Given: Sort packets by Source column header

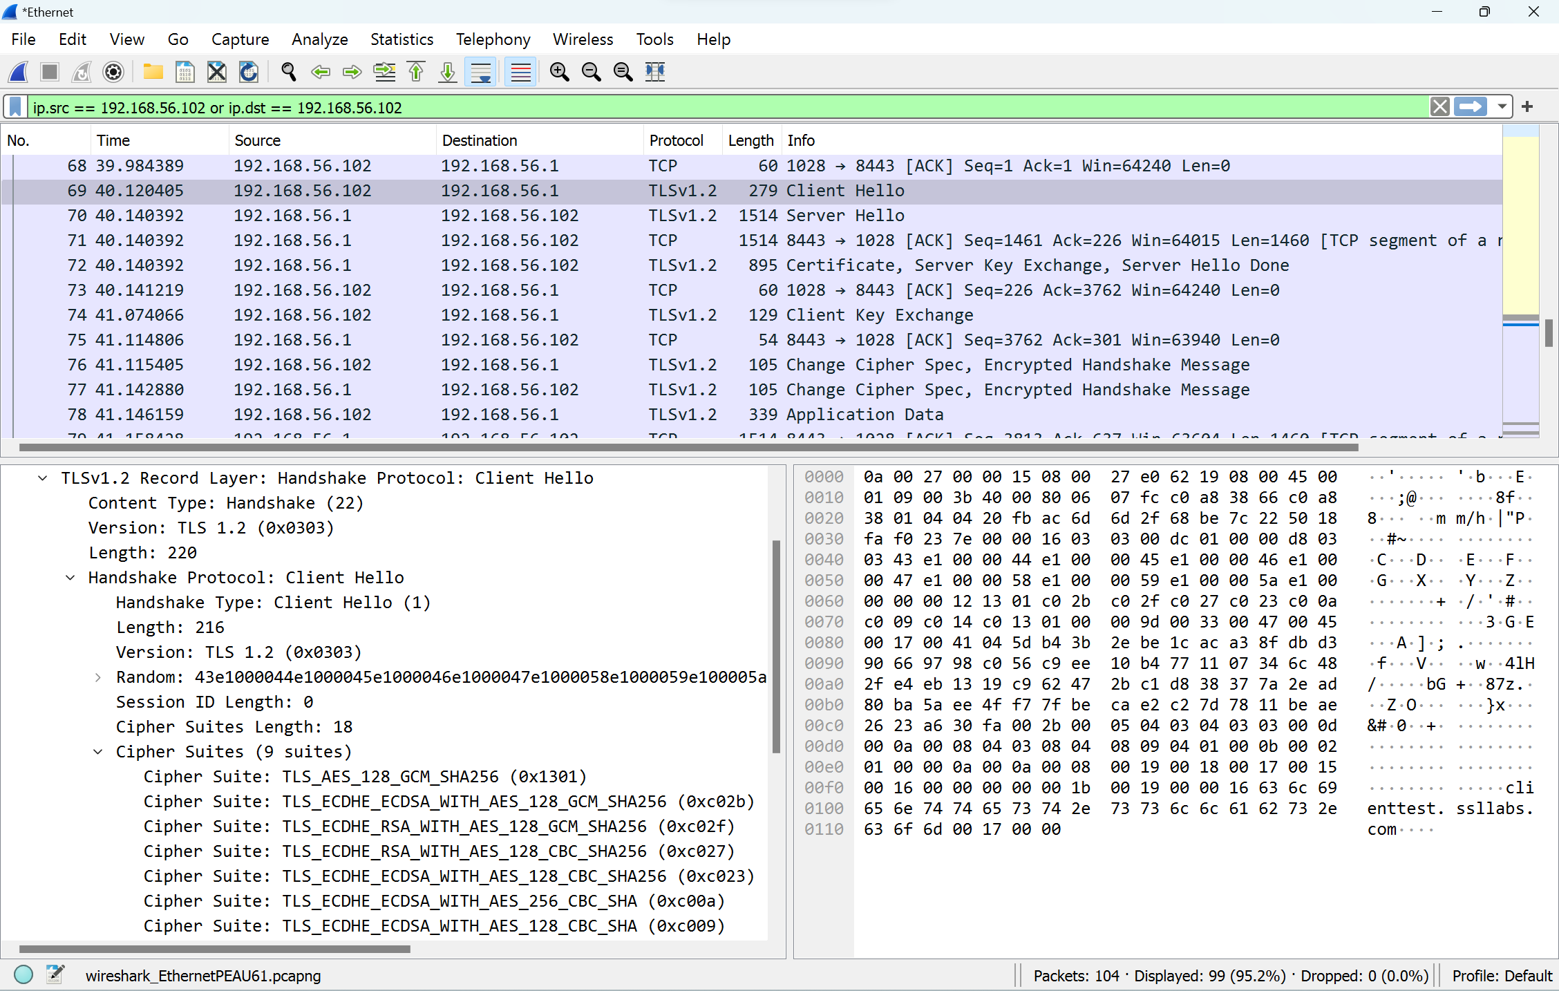Looking at the screenshot, I should tap(332, 140).
